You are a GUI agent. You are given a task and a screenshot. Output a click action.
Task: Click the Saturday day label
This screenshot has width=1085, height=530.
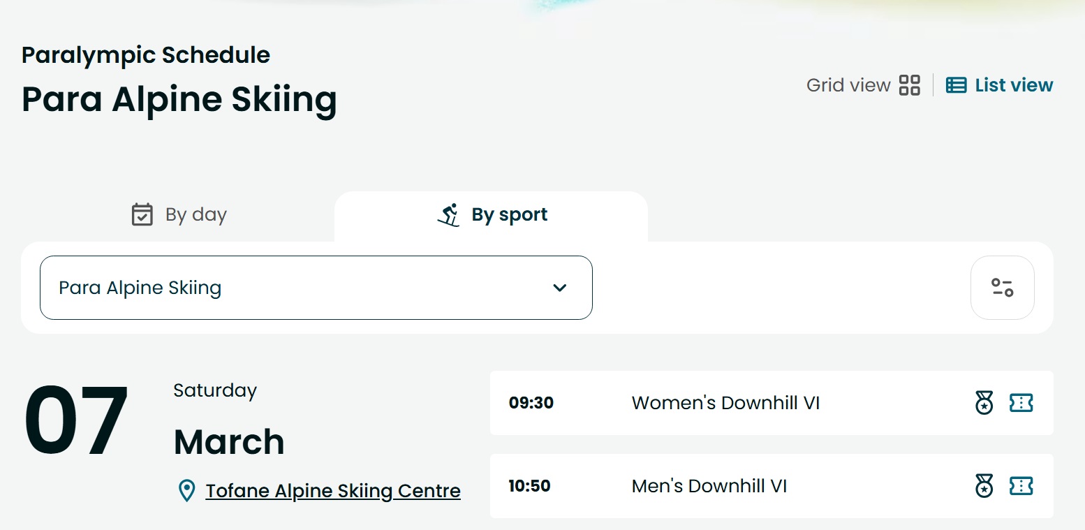(x=215, y=390)
